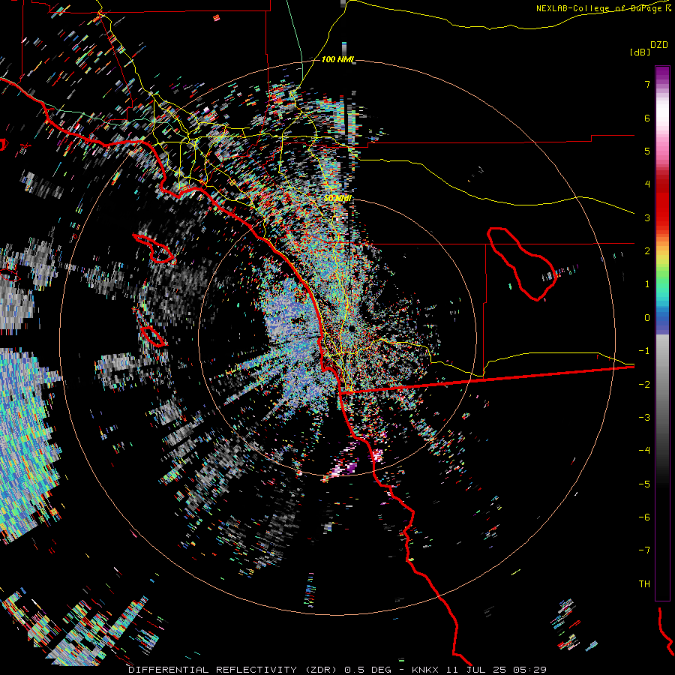Image resolution: width=675 pixels, height=675 pixels.
Task: Click the 7 dB scale value
Action: pos(647,84)
